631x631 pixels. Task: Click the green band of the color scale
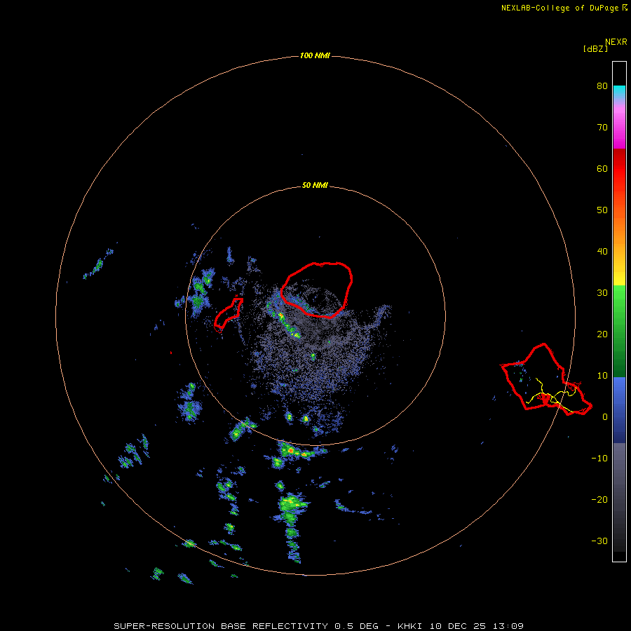pos(619,331)
